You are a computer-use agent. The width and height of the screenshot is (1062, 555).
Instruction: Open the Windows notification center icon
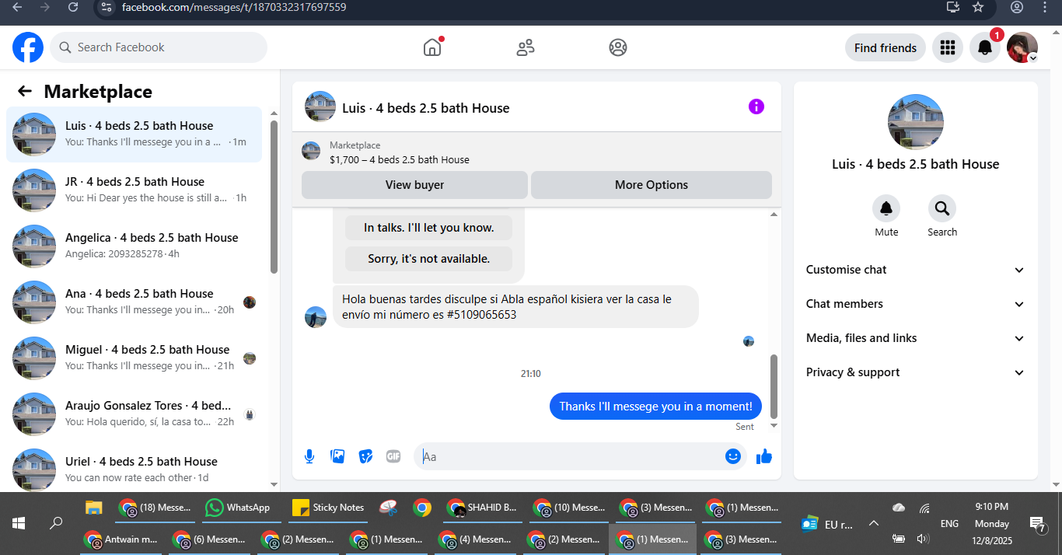pos(1036,524)
